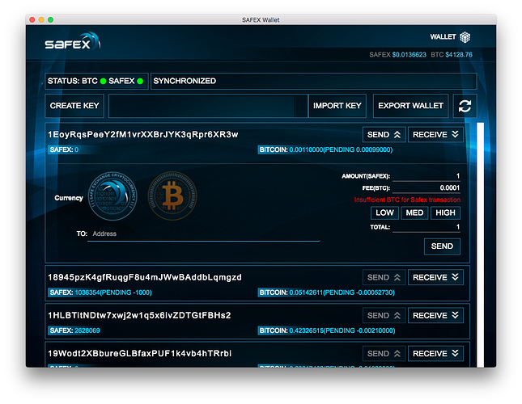Focus the TO Address field

pyautogui.click(x=203, y=234)
